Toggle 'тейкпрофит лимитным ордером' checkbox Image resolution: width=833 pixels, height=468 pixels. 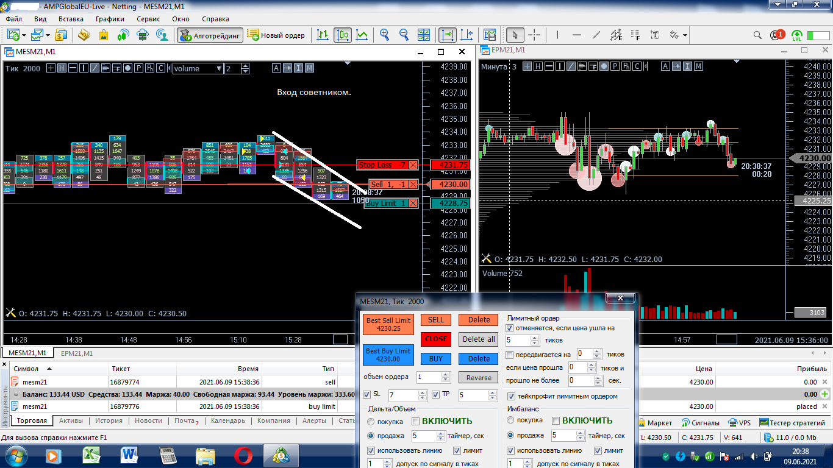pos(510,396)
